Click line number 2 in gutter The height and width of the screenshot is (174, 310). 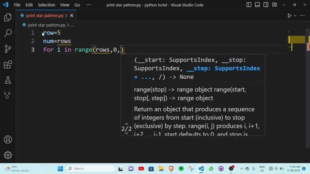tap(32, 41)
